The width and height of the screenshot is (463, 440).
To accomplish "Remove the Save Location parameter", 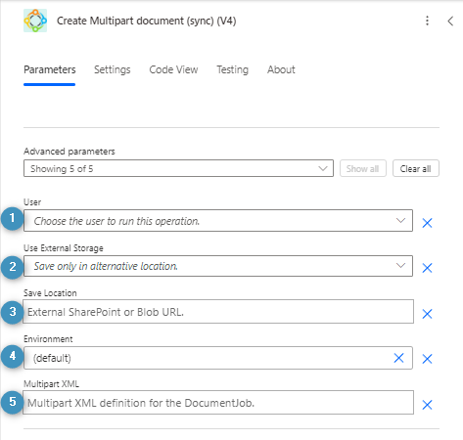I will [427, 314].
